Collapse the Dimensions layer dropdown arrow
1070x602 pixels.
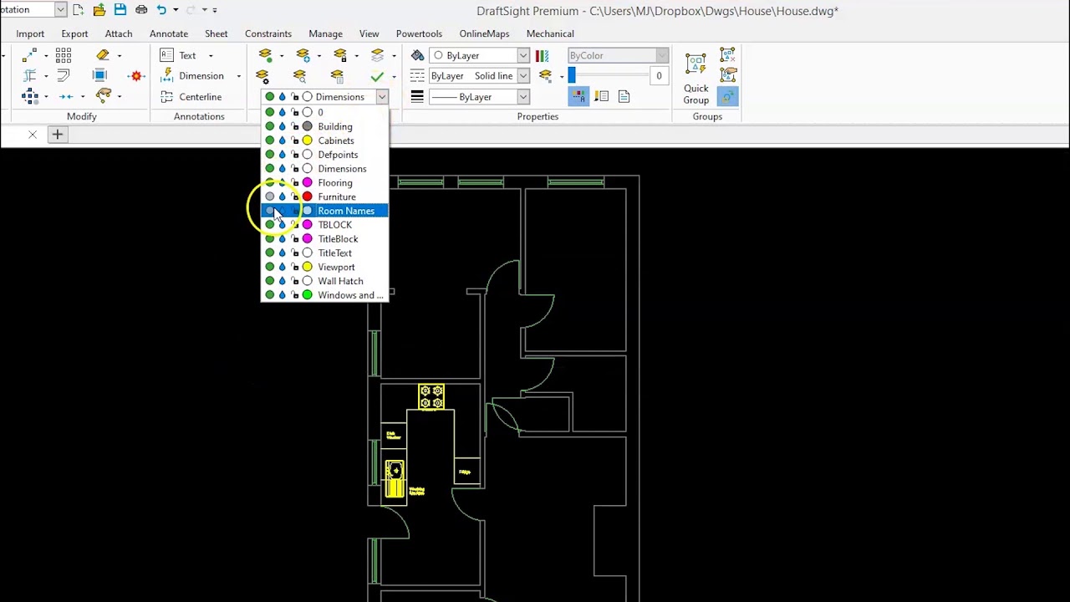[x=381, y=97]
